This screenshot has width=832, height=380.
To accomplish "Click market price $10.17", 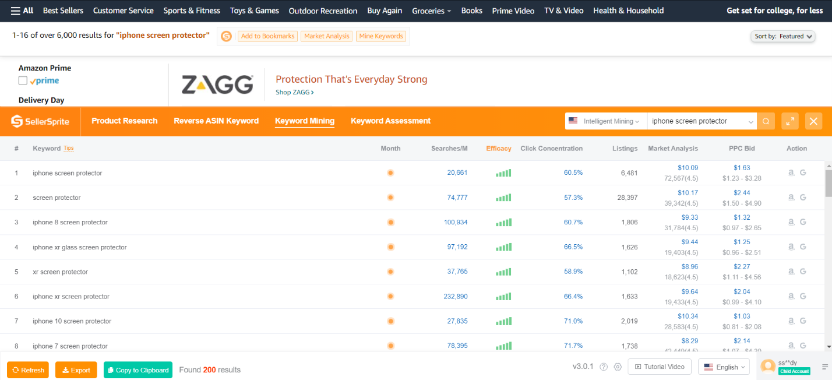I will pyautogui.click(x=688, y=192).
